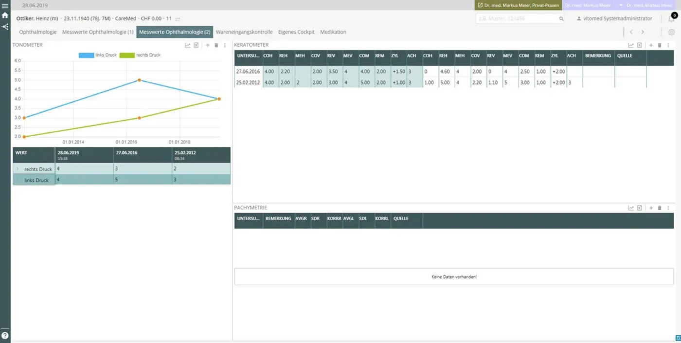Image resolution: width=681 pixels, height=343 pixels.
Task: Click the WERT column header
Action: pyautogui.click(x=34, y=155)
